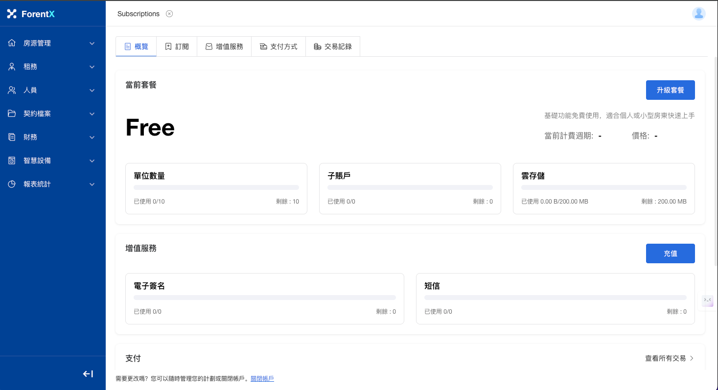Click the folder icon for 契約檔案

pos(12,114)
